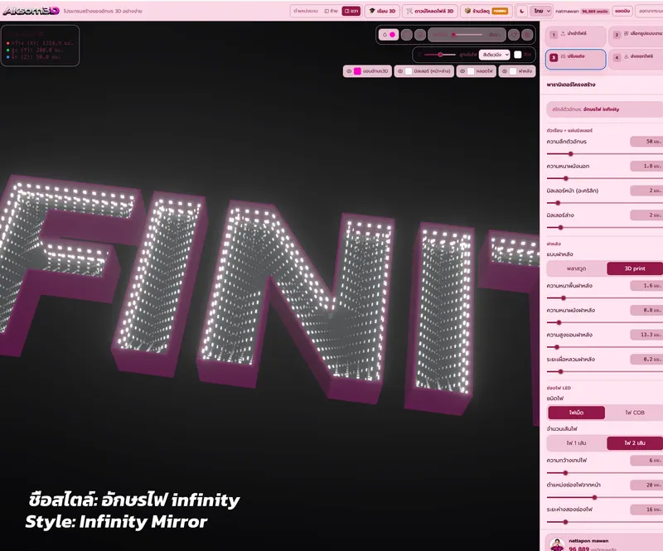
Task: Adjust the top viewport toolbar slider
Action: [x=467, y=35]
